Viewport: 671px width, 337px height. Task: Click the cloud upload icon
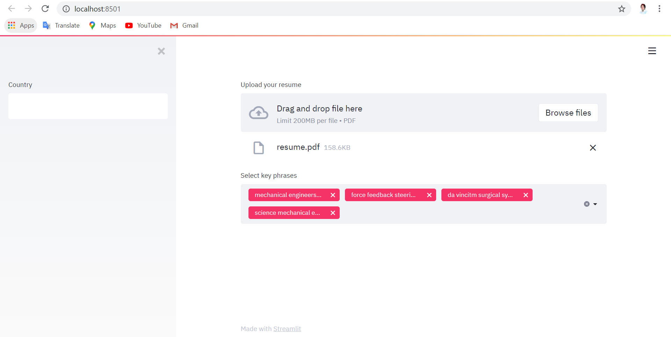pyautogui.click(x=259, y=113)
